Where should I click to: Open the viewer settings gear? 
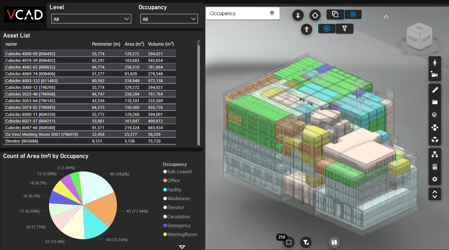pyautogui.click(x=435, y=179)
